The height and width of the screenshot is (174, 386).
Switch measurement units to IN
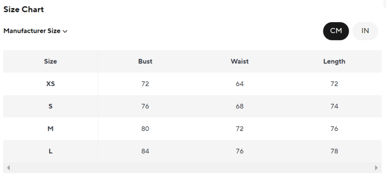point(365,31)
